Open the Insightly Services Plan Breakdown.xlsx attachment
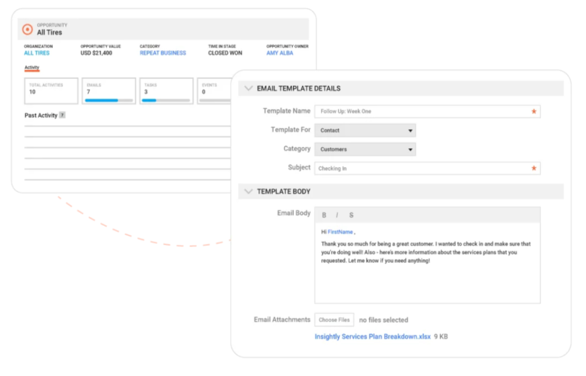This screenshot has height=376, width=586. pyautogui.click(x=373, y=337)
